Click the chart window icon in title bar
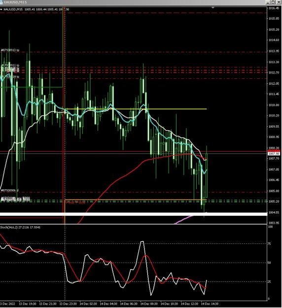 [1, 2]
